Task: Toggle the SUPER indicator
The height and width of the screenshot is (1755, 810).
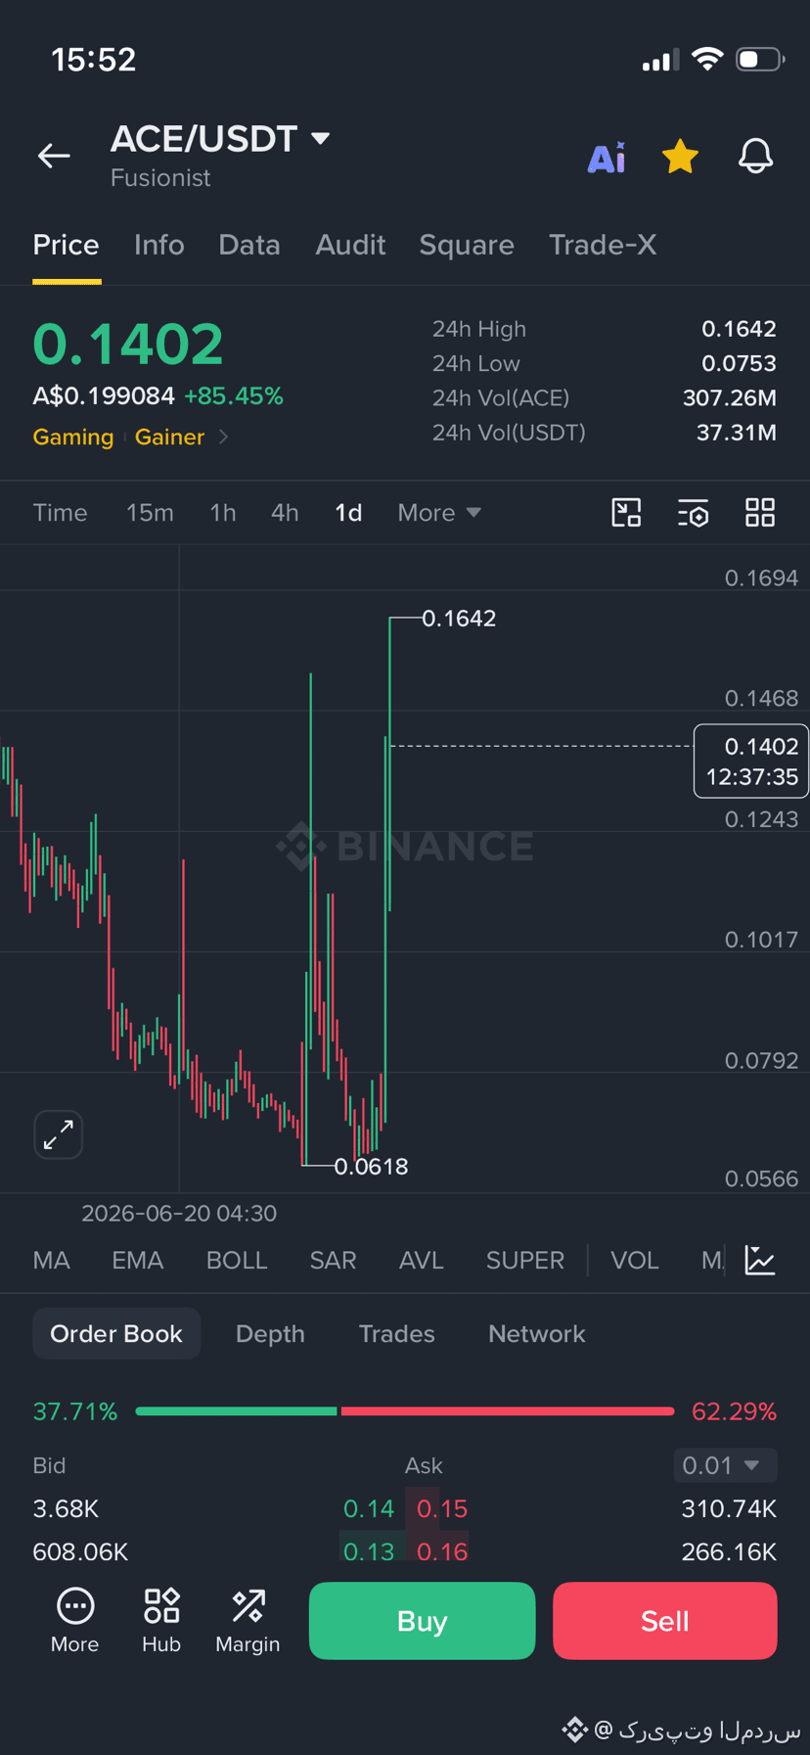Action: pos(525,1261)
